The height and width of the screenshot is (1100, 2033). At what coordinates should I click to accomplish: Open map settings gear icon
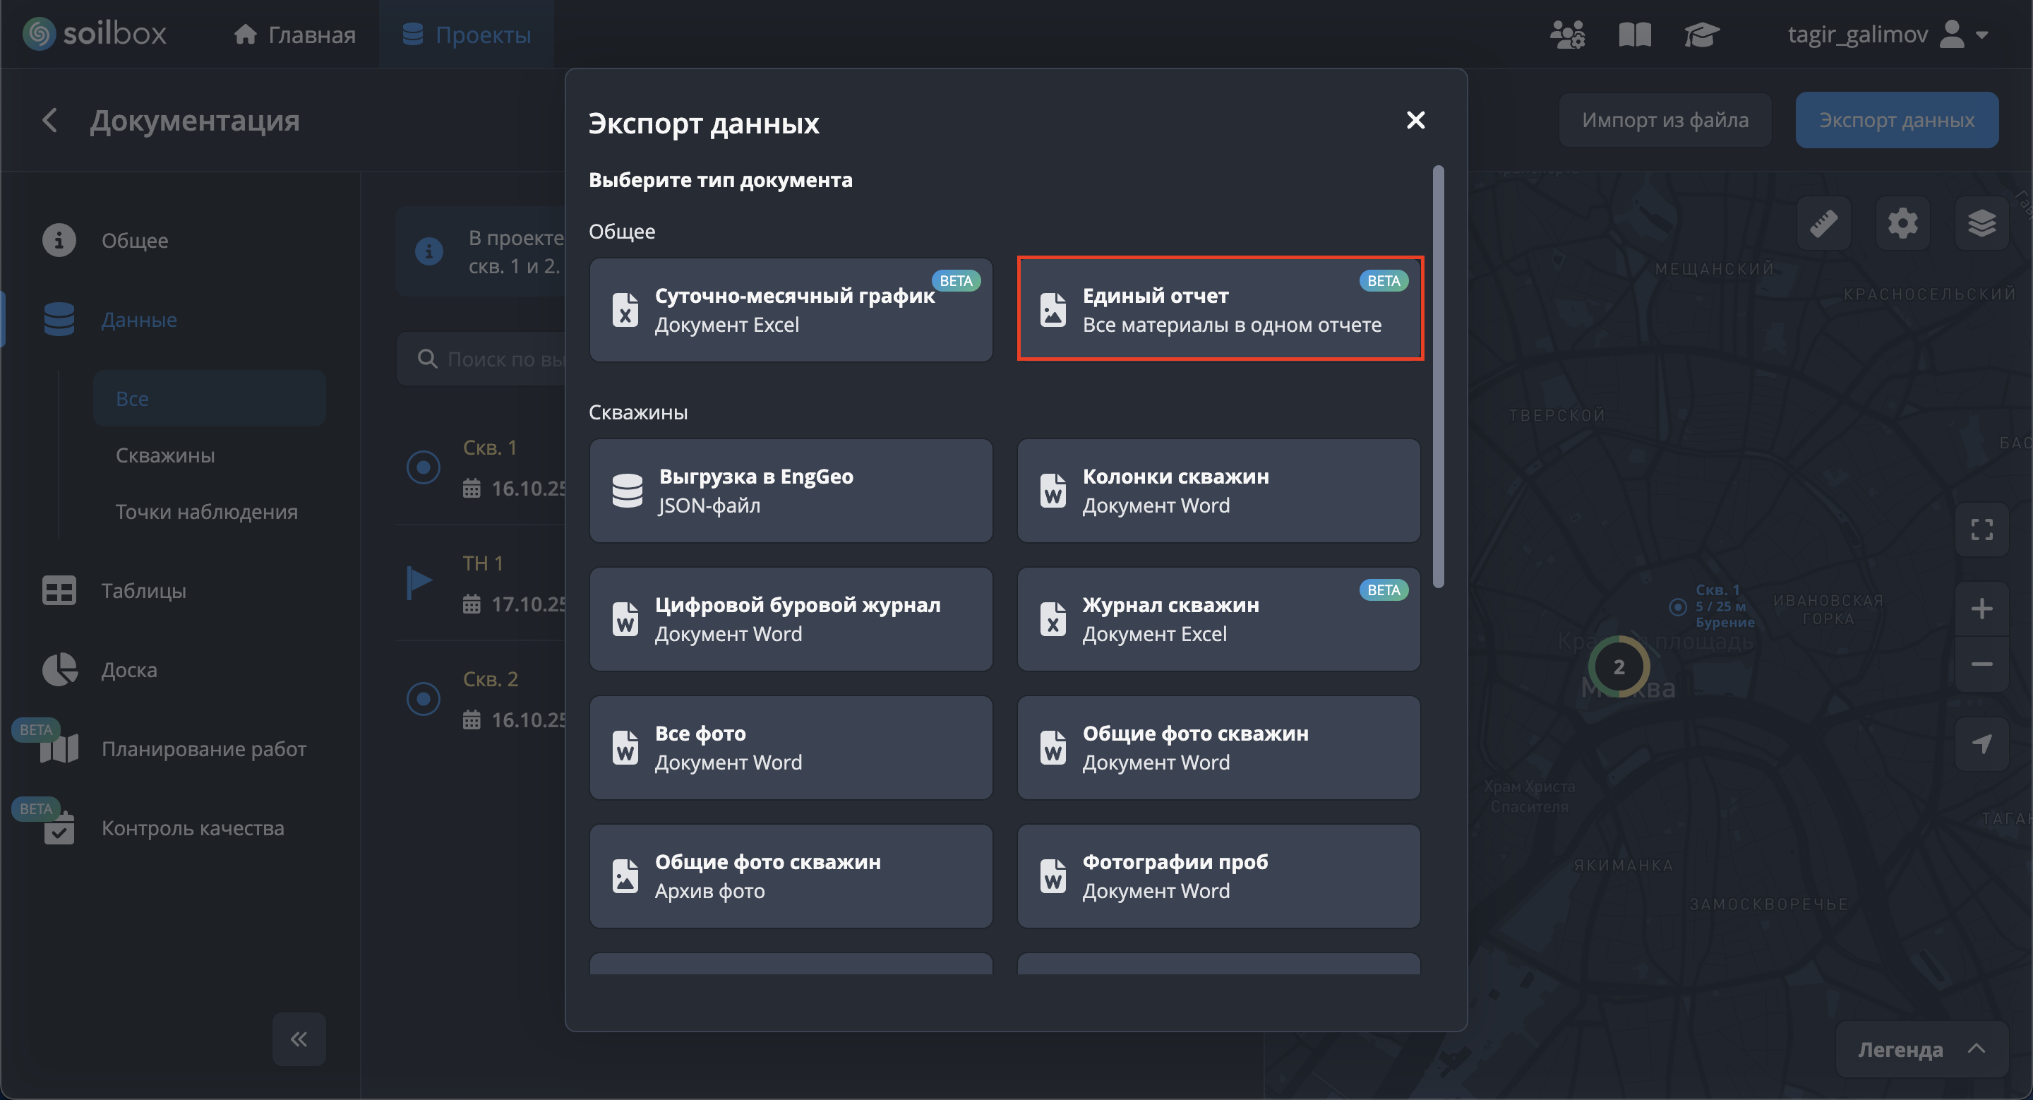1902,224
